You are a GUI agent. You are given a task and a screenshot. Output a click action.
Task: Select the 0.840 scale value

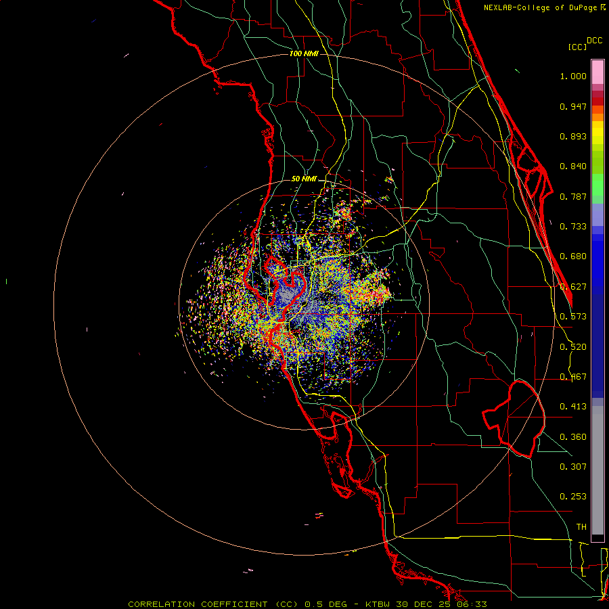click(573, 166)
